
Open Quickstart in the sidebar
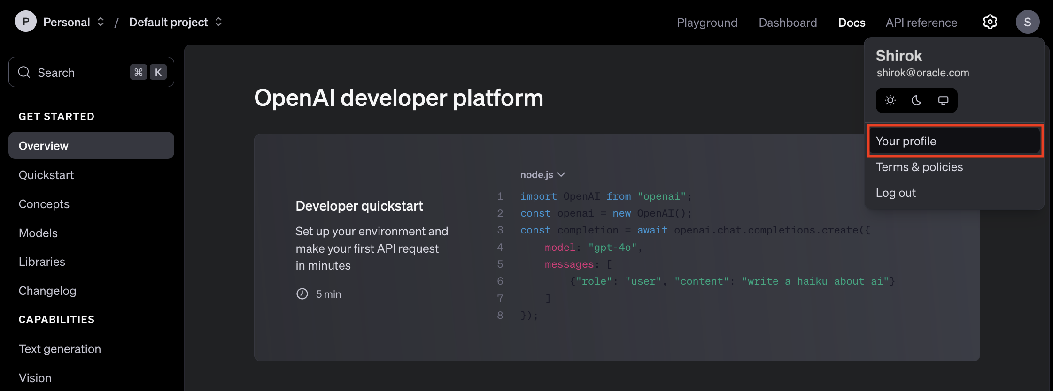point(46,175)
